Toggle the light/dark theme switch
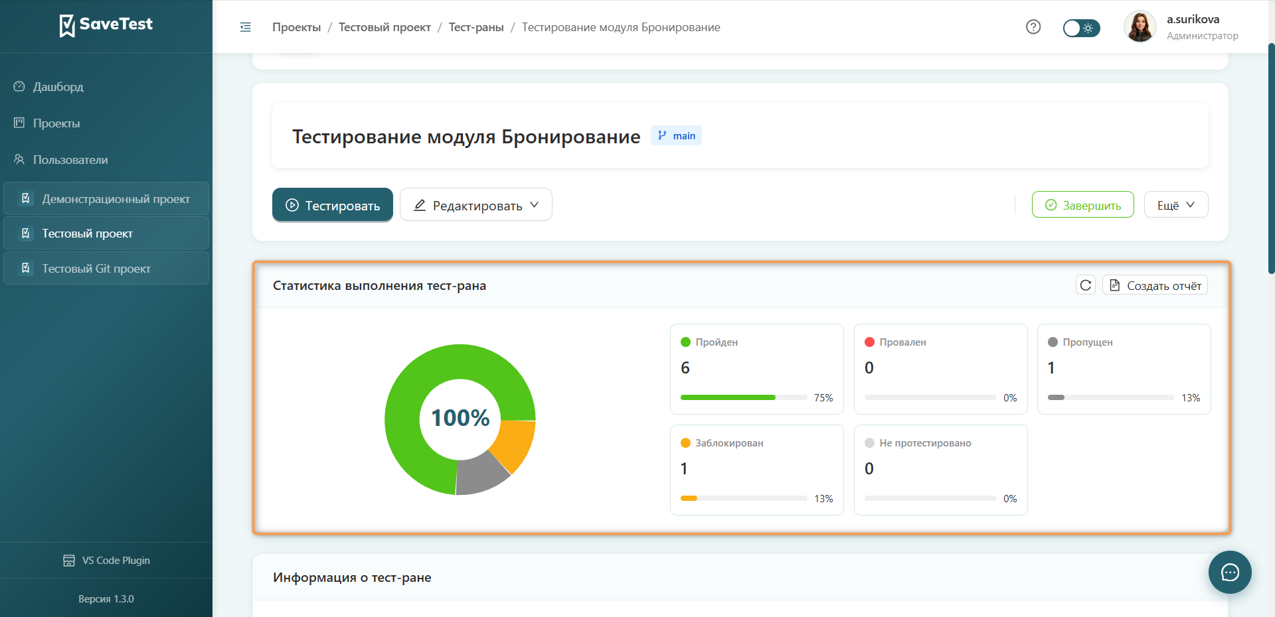 (x=1081, y=28)
